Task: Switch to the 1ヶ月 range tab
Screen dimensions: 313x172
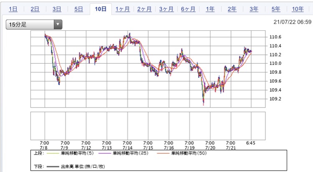Action: pos(123,9)
